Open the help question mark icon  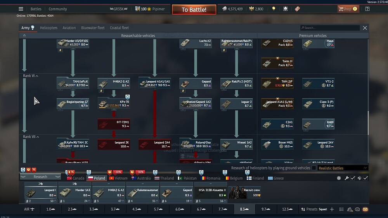coord(367,9)
